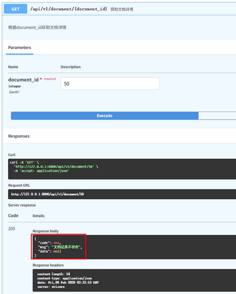The width and height of the screenshot is (236, 294).
Task: Click the document_id input field
Action: pos(110,83)
